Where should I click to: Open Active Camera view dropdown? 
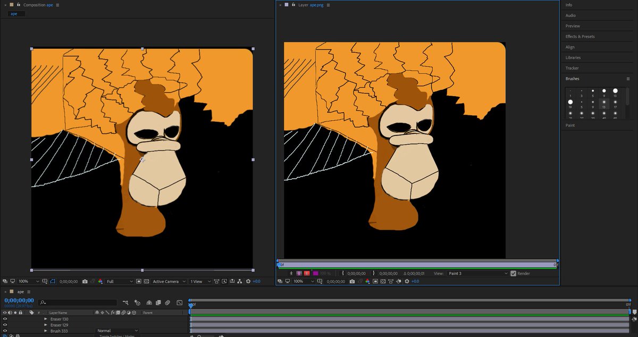pyautogui.click(x=169, y=281)
